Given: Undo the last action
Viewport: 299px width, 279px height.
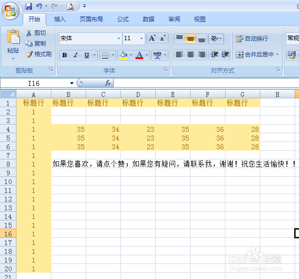Looking at the screenshot, I should pyautogui.click(x=39, y=6).
